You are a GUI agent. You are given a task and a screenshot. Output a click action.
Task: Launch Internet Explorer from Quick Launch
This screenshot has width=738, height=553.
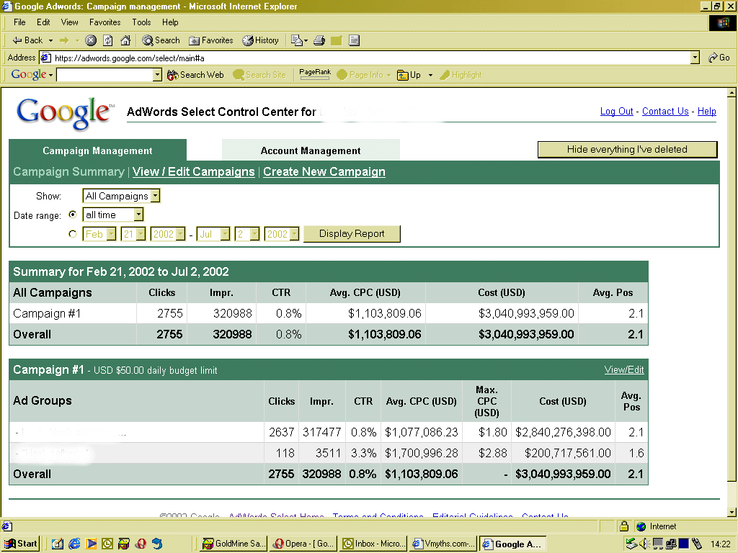pyautogui.click(x=74, y=544)
